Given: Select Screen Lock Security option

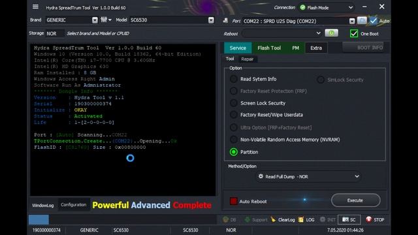Looking at the screenshot, I should pos(234,103).
